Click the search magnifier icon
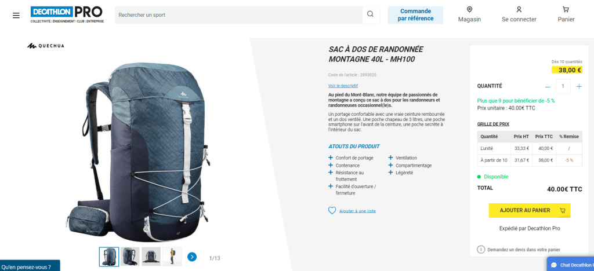 pyautogui.click(x=371, y=14)
